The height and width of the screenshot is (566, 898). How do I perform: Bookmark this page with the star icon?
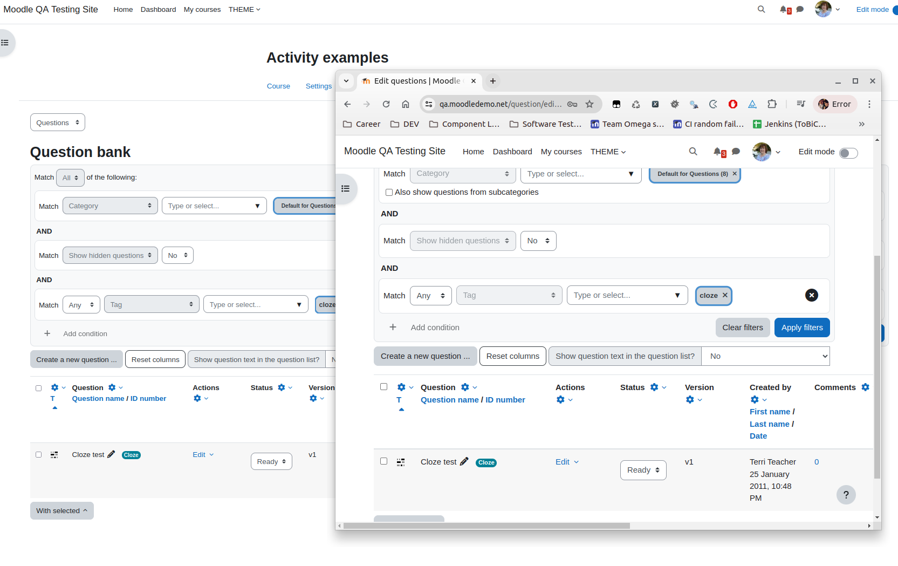coord(589,104)
